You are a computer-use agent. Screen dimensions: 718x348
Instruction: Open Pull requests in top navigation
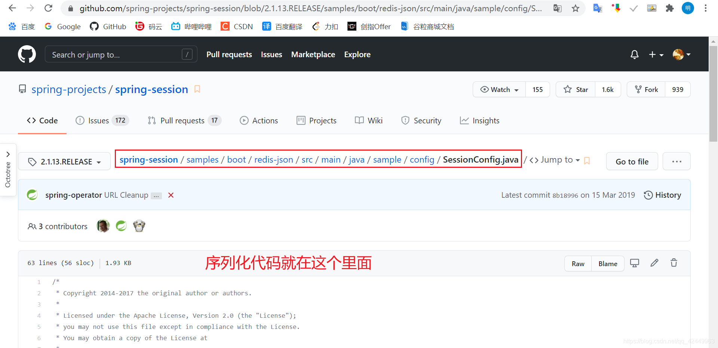tap(229, 55)
